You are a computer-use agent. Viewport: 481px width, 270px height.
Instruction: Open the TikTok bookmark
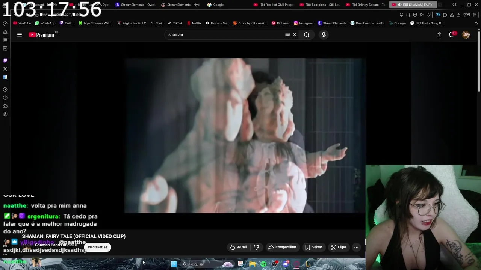tap(175, 23)
